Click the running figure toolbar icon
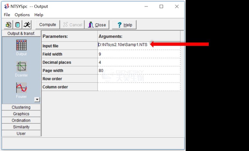Image resolution: width=249 pixels, height=151 pixels. tap(27, 25)
